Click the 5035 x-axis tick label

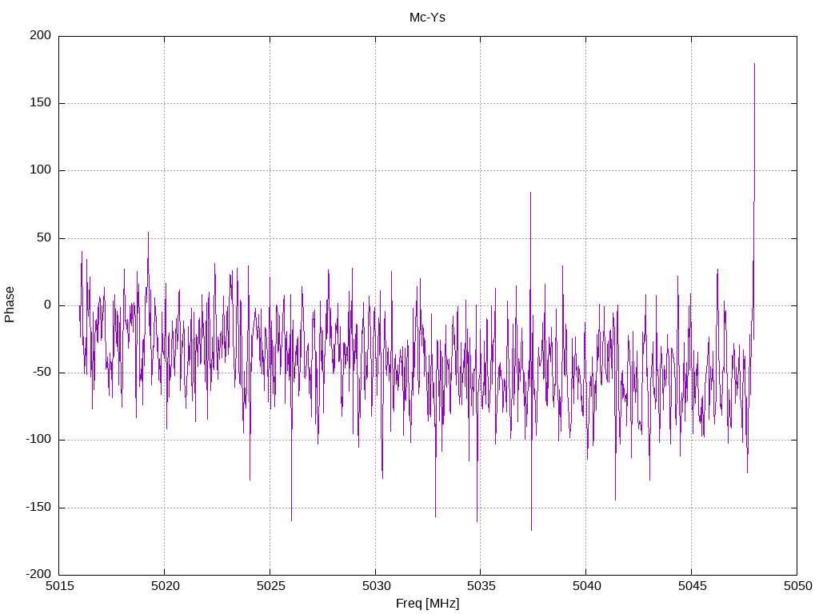tap(481, 586)
